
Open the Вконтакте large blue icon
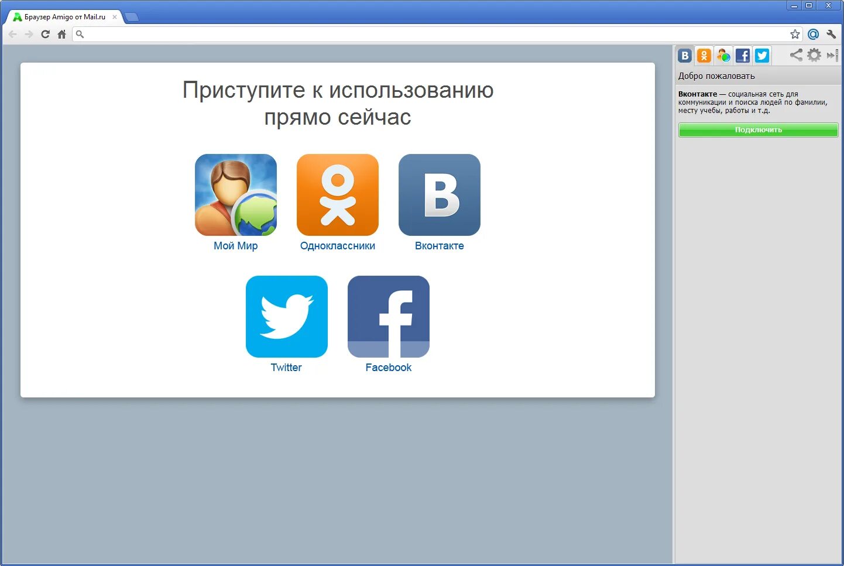[440, 195]
